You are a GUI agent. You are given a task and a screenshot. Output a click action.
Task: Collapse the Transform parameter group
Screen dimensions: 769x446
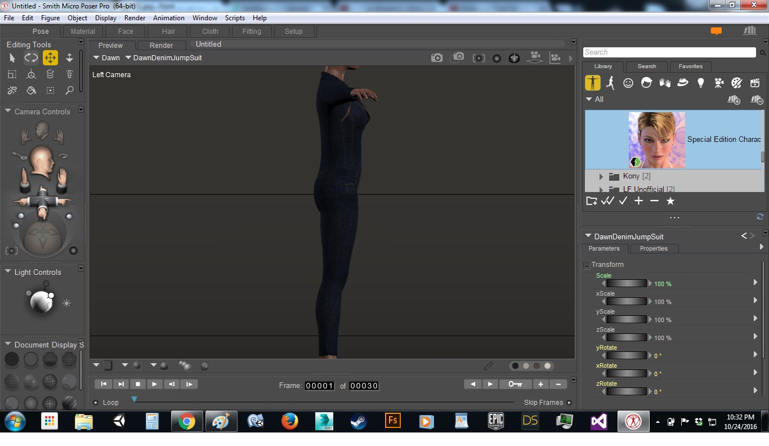587,265
